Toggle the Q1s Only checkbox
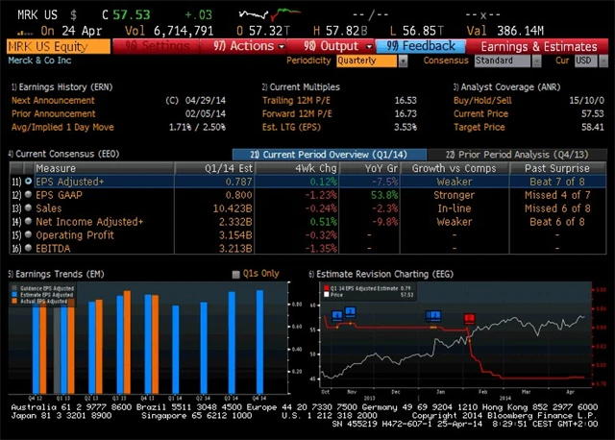 (x=236, y=274)
